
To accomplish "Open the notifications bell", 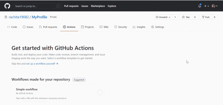I will coord(200,6).
